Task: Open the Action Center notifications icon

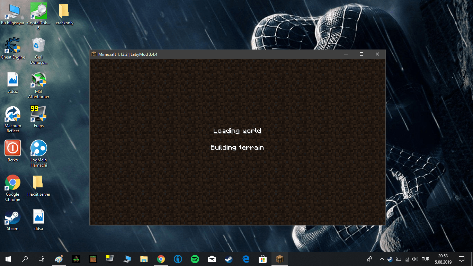Action: 462,259
